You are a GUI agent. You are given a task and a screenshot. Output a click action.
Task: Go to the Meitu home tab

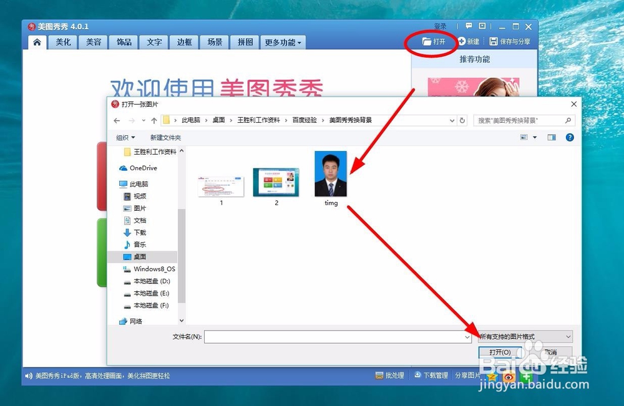tap(37, 42)
